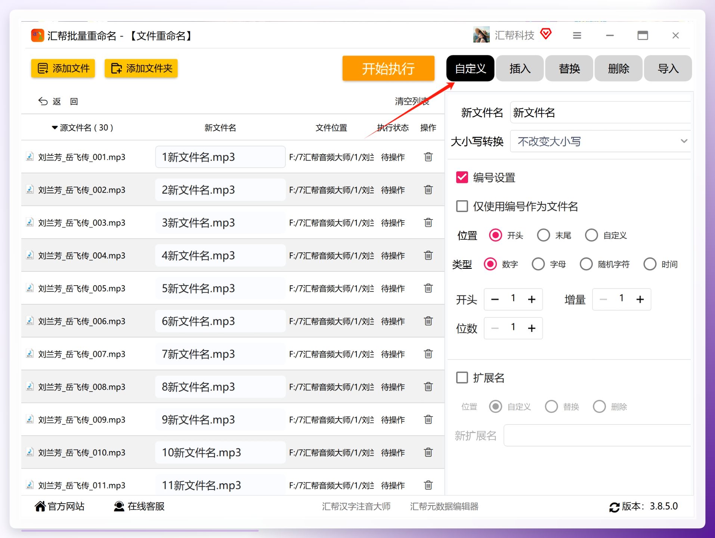Viewport: 715px width, 538px height.
Task: Switch to the 删除 tab
Action: 618,68
